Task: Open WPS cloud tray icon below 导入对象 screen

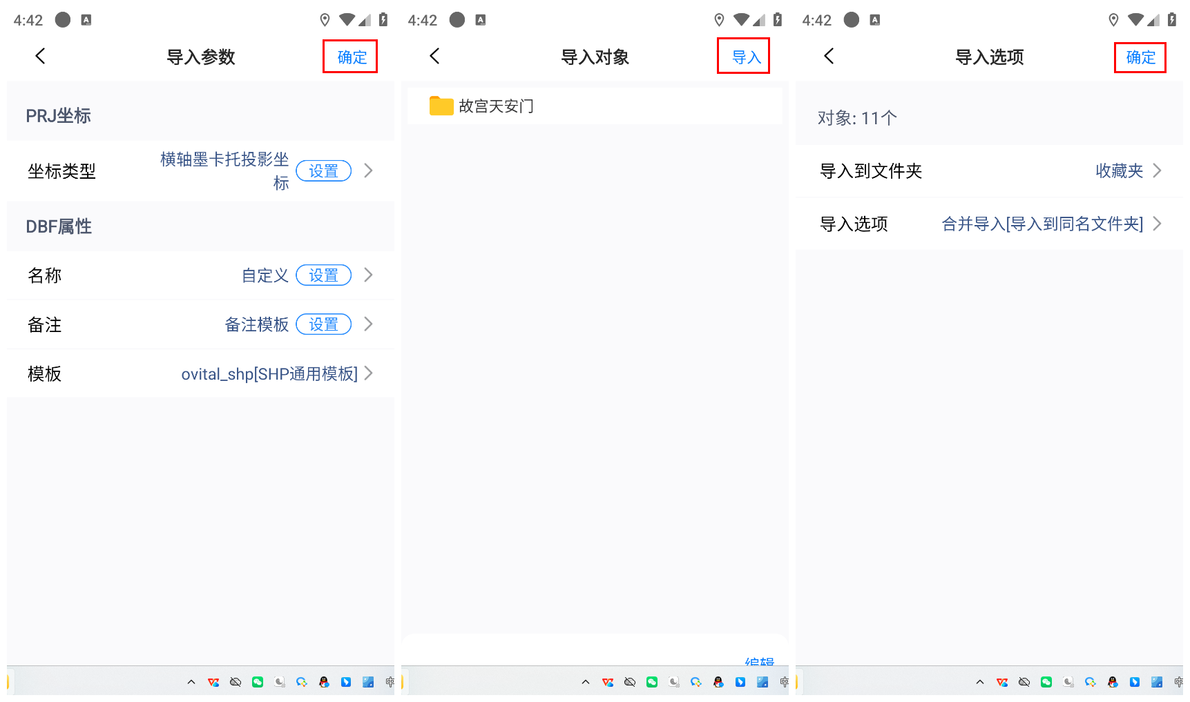Action: 608,682
